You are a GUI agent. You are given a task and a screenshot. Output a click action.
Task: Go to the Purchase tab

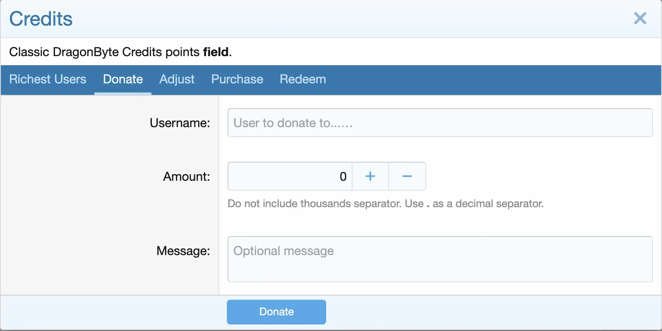coord(237,79)
